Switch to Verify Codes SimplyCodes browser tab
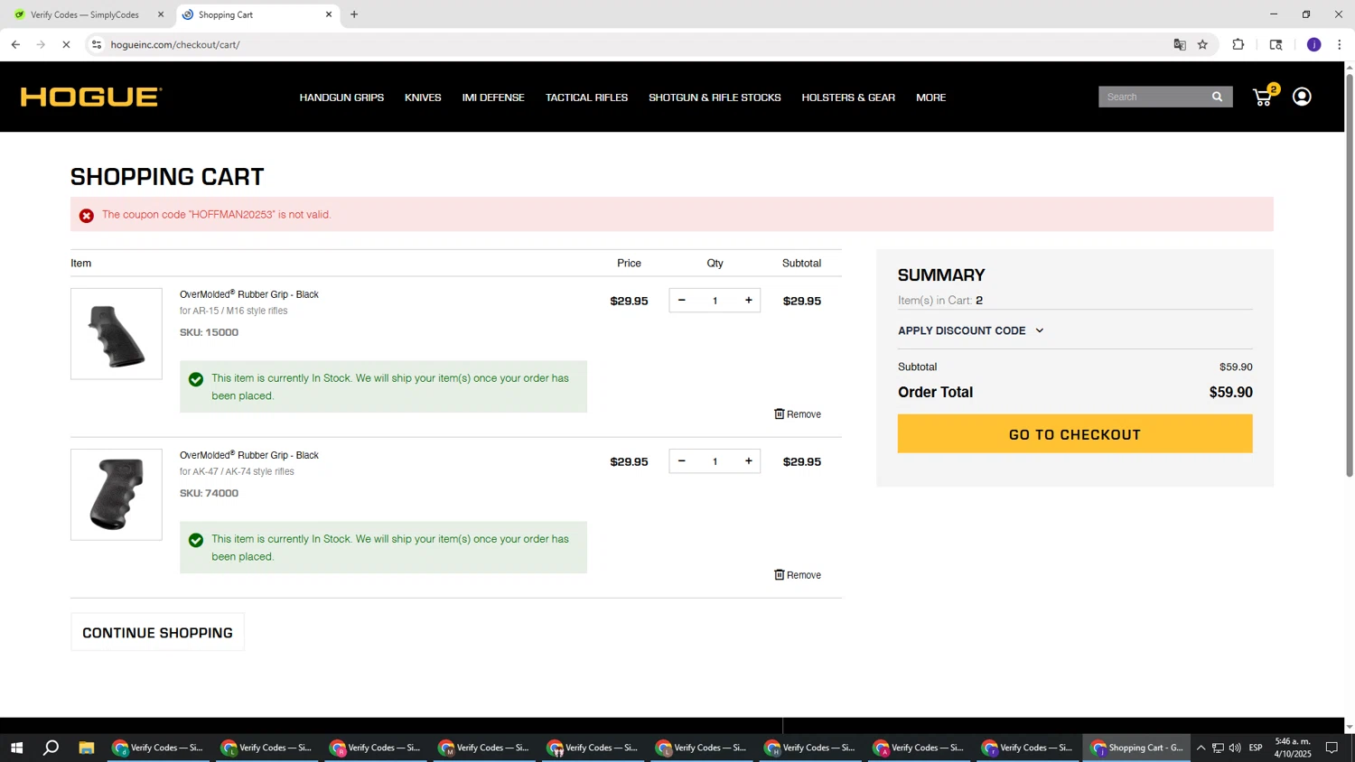 pos(85,14)
